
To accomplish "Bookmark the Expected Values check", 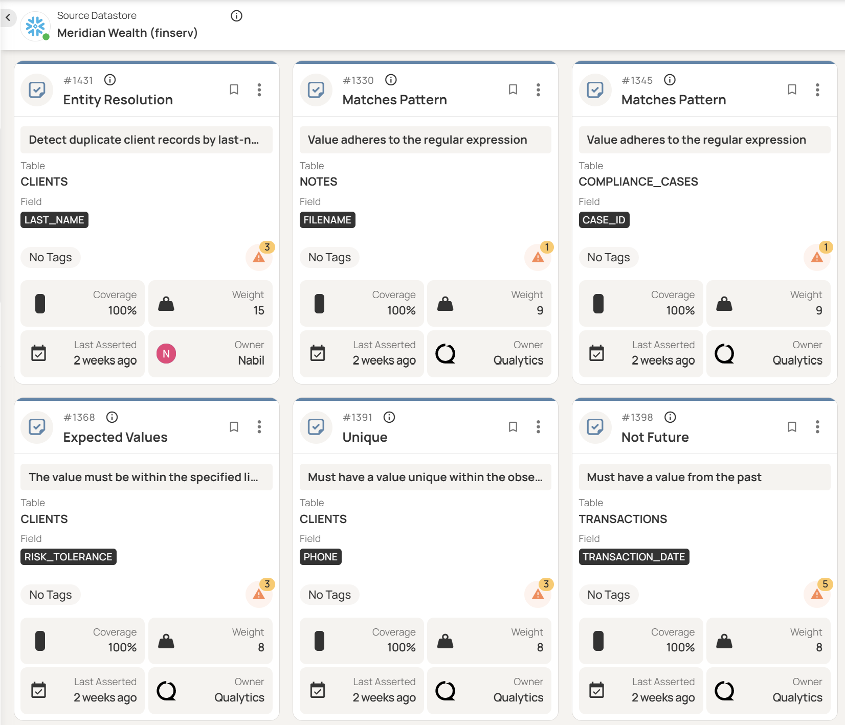I will coord(234,427).
